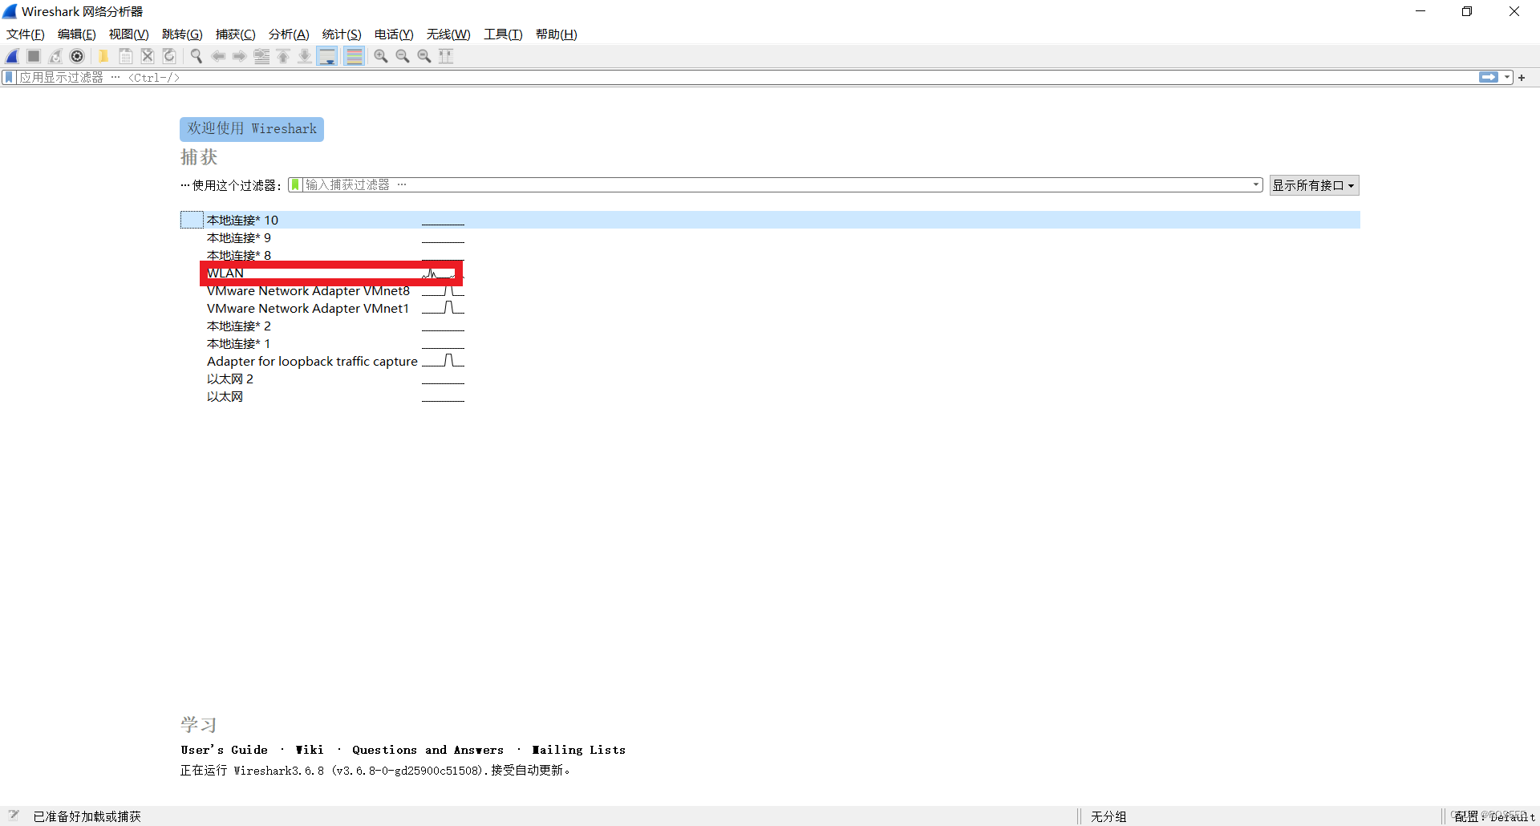Open a capture file with the folder icon

[103, 56]
